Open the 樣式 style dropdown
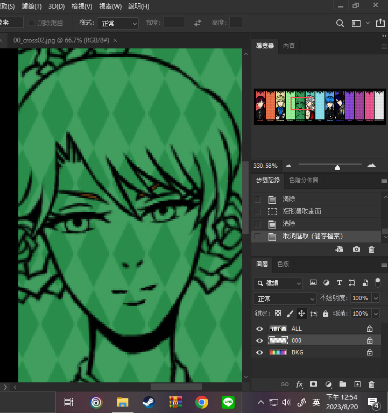The height and width of the screenshot is (413, 388). point(118,24)
